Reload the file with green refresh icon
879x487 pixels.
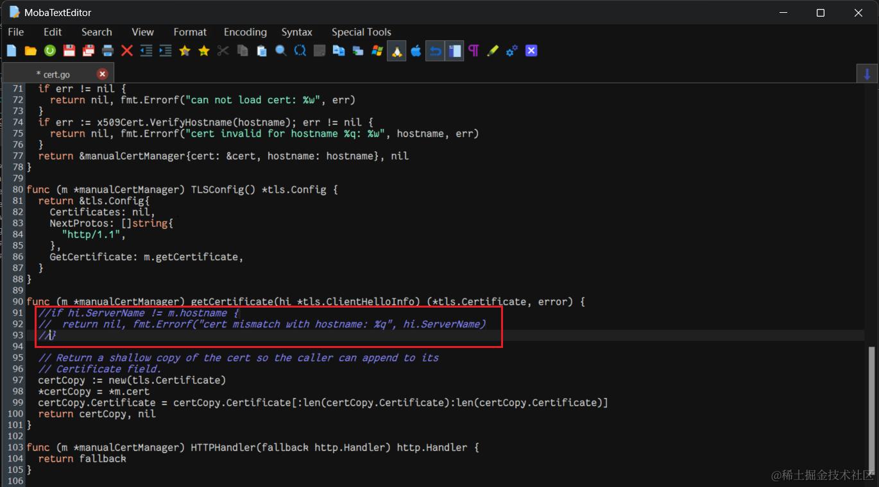[x=50, y=51]
